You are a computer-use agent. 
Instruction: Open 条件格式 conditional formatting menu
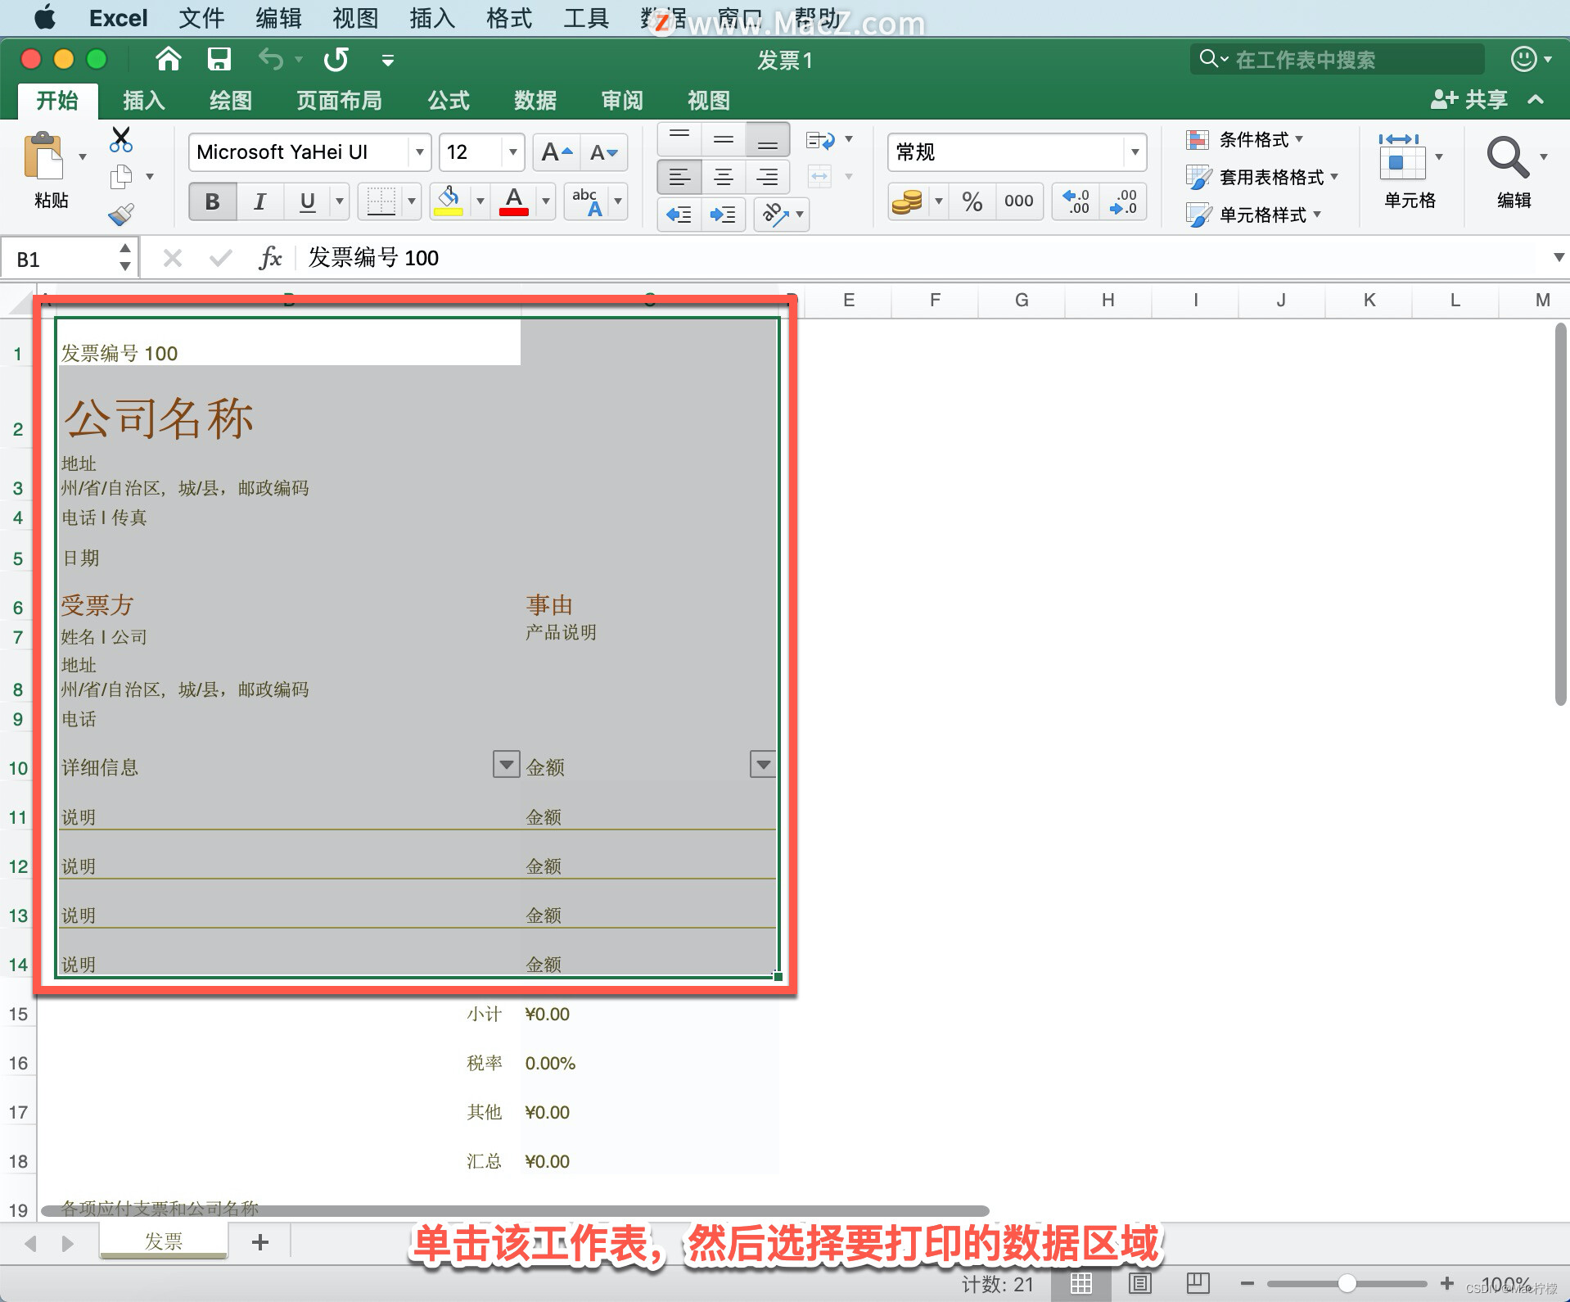(x=1244, y=140)
